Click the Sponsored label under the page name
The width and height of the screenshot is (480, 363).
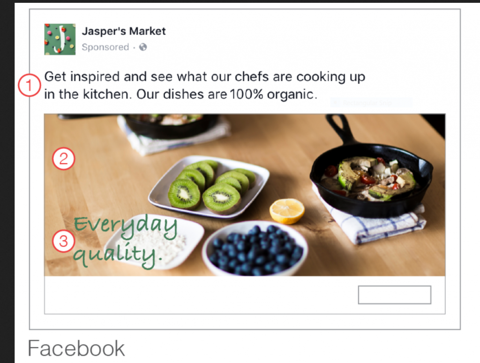[105, 47]
